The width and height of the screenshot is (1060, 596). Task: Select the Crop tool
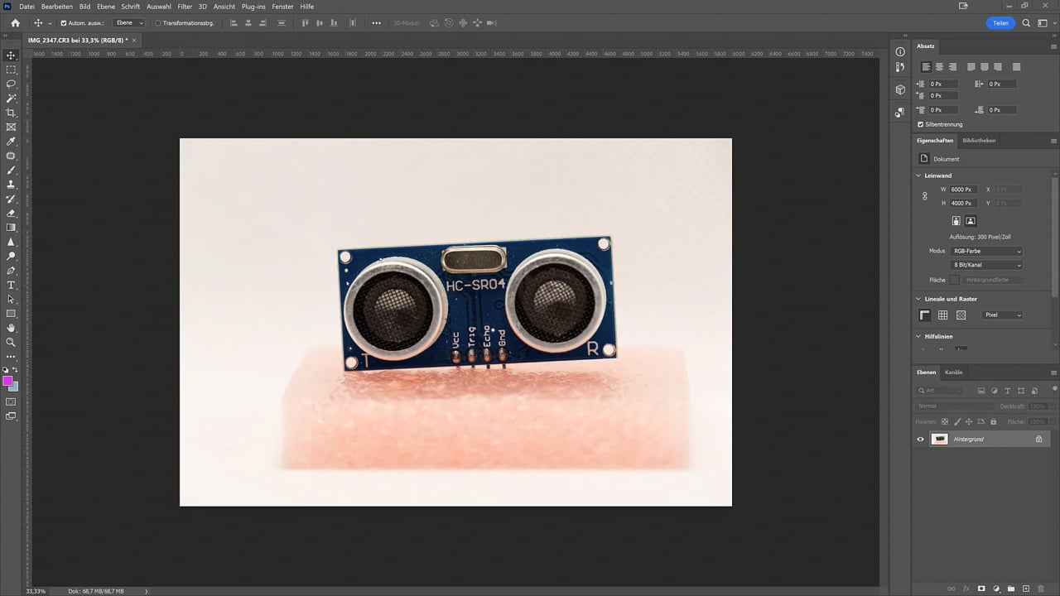pyautogui.click(x=11, y=113)
